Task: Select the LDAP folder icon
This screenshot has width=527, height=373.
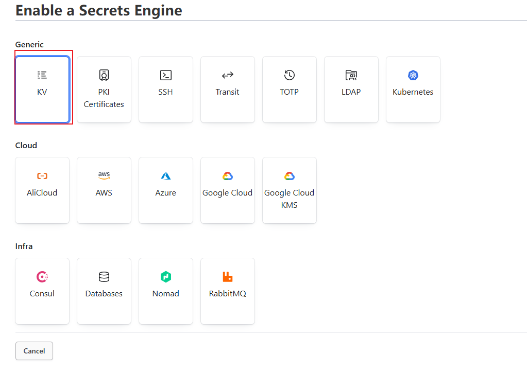Action: 351,75
